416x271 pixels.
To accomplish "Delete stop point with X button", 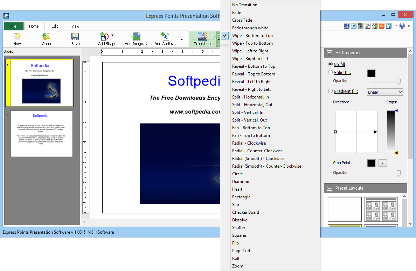I will click(382, 163).
